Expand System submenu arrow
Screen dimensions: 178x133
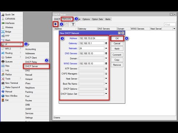[x=20, y=57]
